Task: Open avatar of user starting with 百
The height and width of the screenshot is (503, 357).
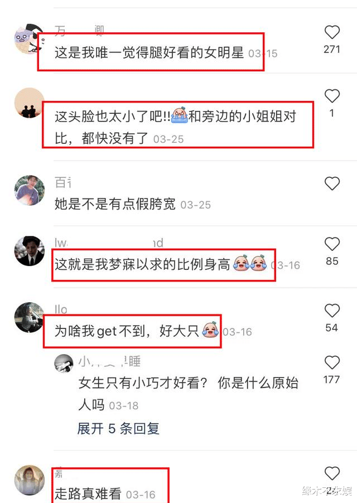Action: [x=30, y=190]
